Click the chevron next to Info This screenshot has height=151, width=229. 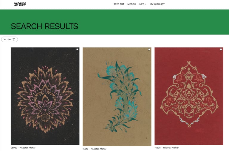coord(146,4)
